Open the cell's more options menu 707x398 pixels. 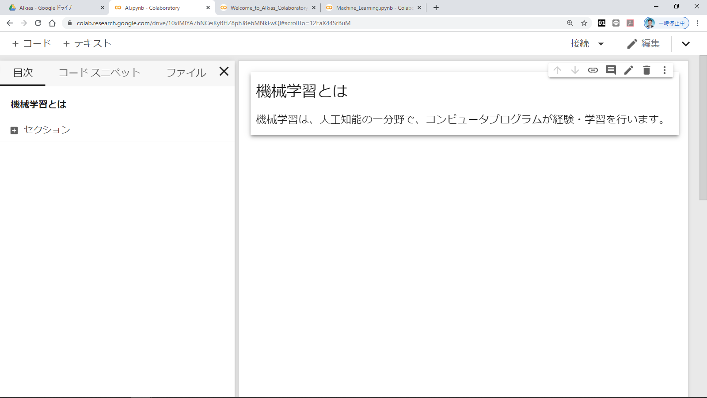664,70
